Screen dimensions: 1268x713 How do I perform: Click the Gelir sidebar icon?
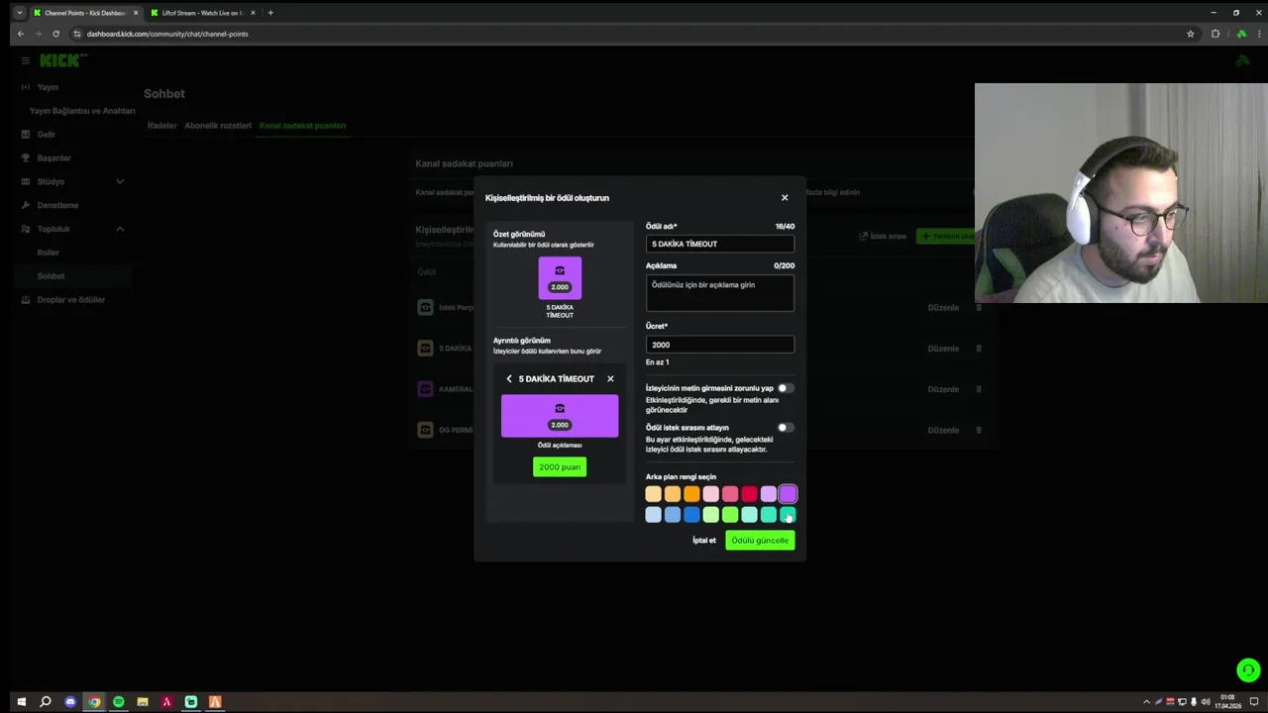tap(26, 134)
